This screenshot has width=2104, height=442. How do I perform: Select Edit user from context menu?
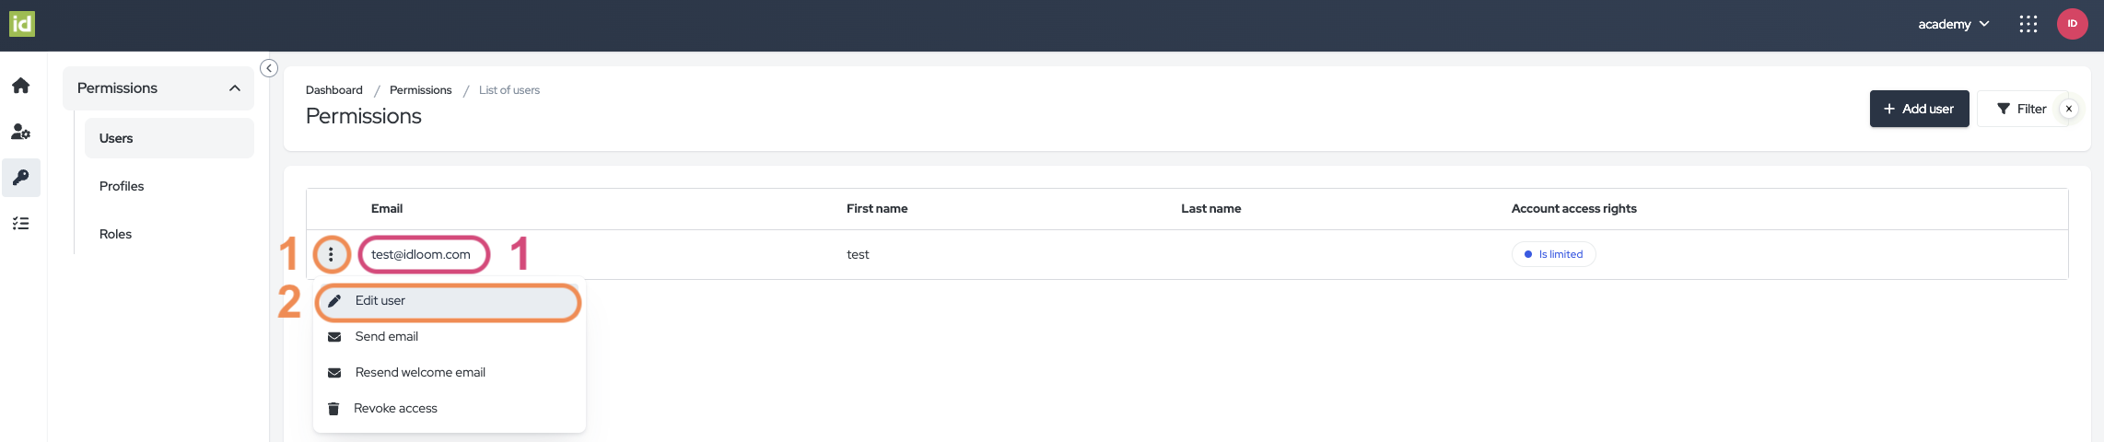coord(380,301)
